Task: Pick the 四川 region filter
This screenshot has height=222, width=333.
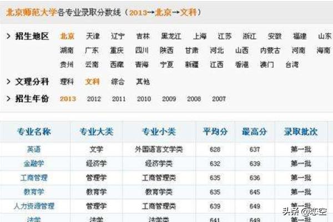Action: pyautogui.click(x=142, y=51)
